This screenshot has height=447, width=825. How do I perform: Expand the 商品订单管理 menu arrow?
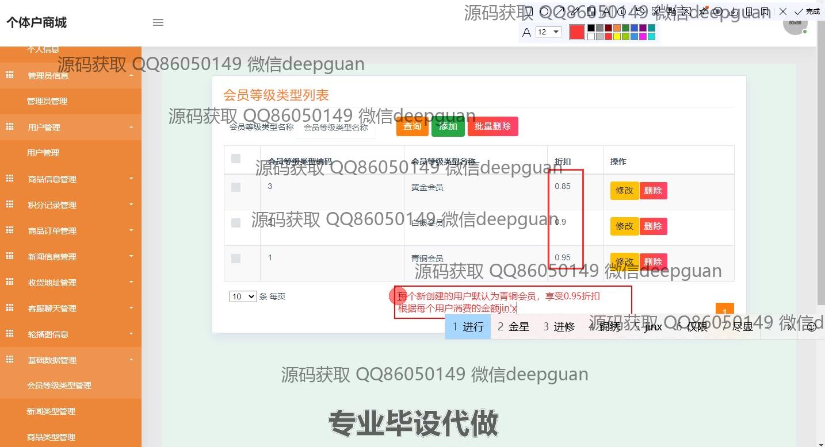(131, 230)
